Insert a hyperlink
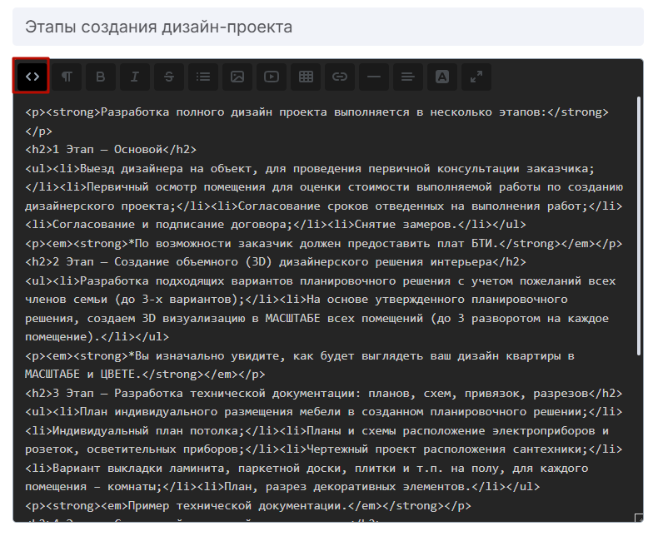653x536 pixels. tap(340, 77)
